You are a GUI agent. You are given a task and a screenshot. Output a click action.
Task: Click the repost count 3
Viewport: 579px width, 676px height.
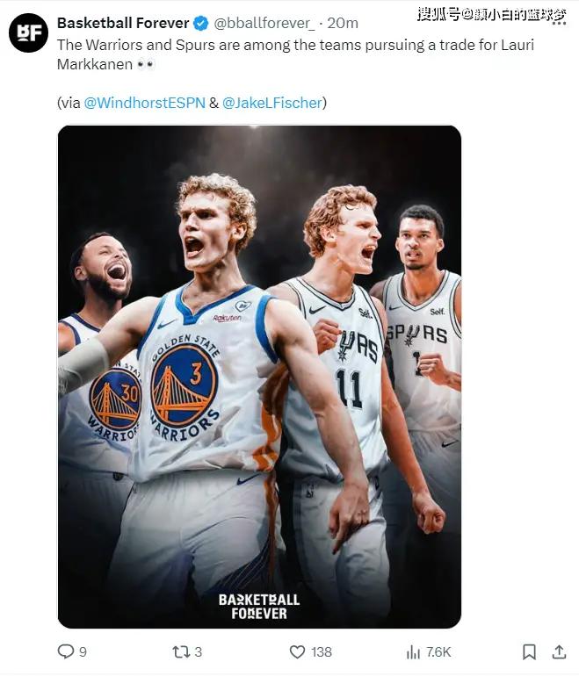pos(198,651)
